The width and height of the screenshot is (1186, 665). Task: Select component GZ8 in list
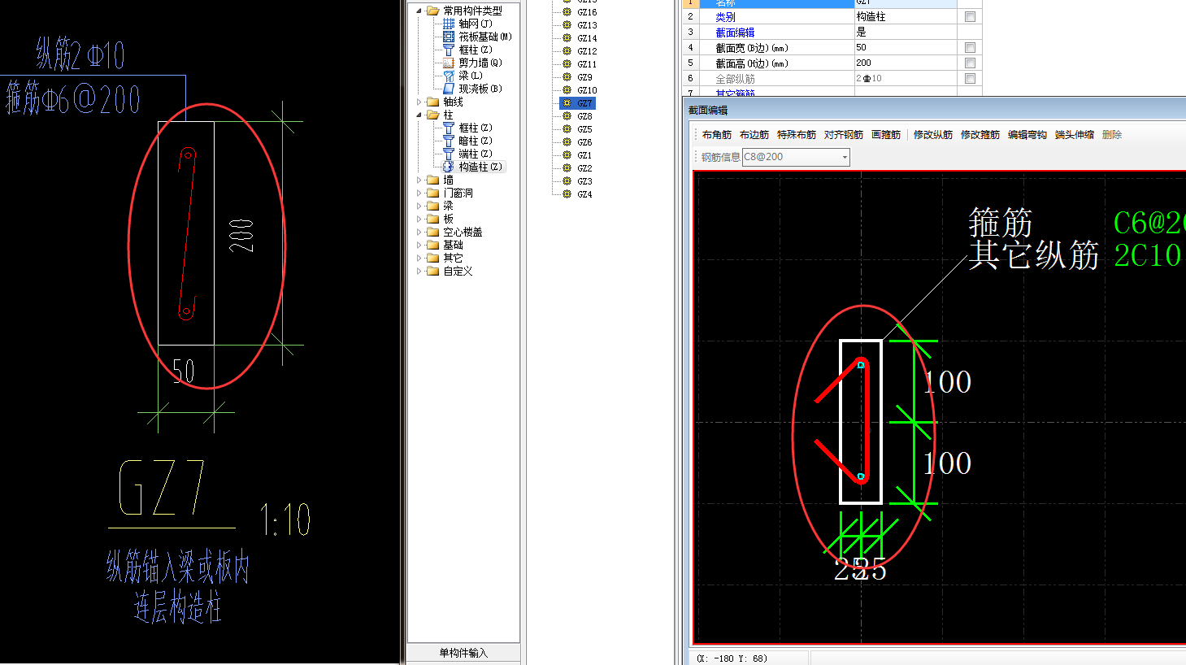584,116
